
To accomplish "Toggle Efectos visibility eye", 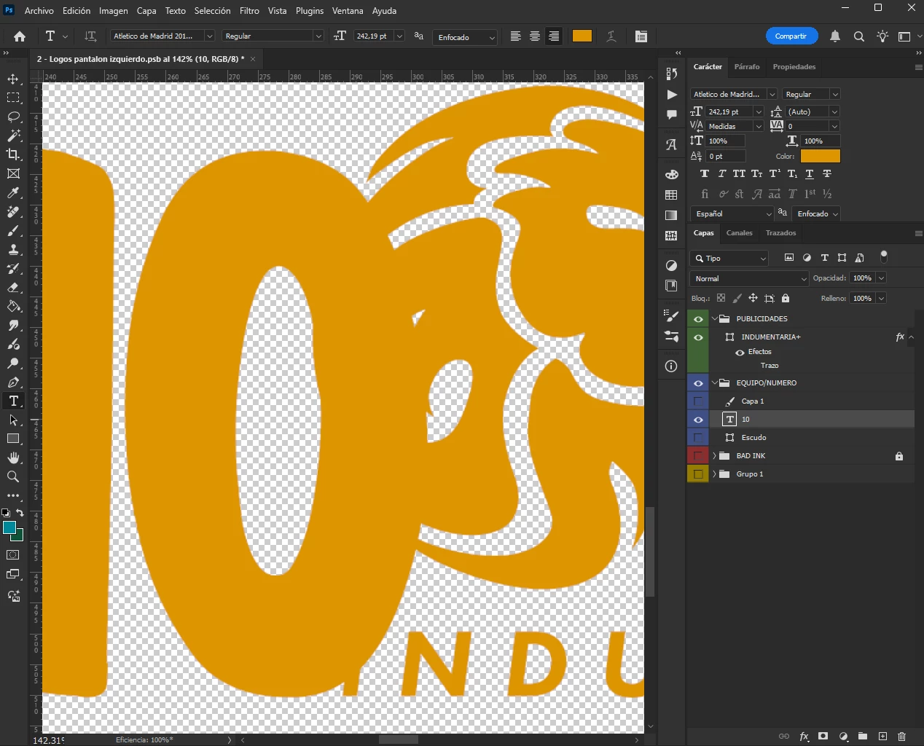I will pos(740,352).
